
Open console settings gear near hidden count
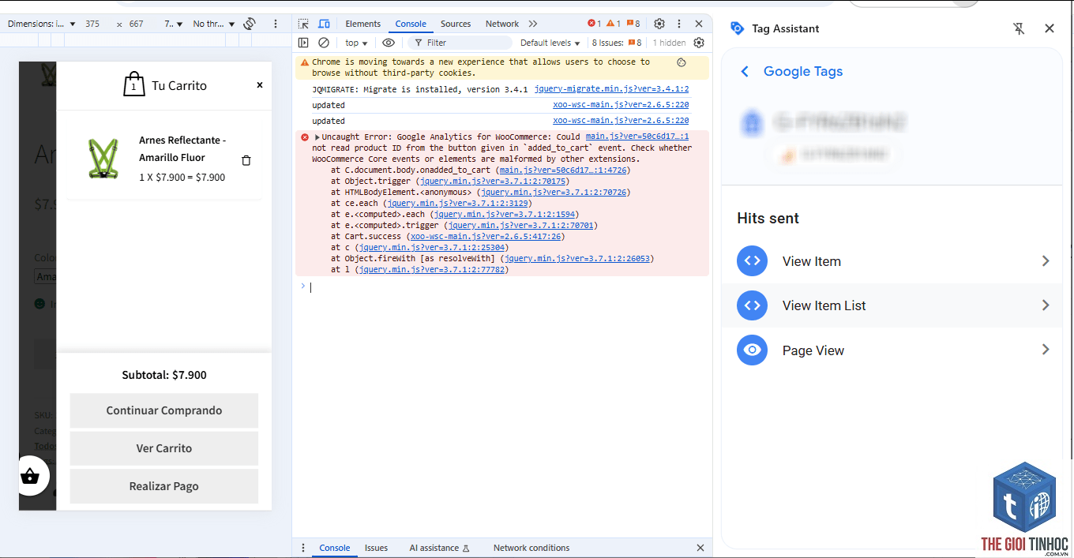point(699,43)
